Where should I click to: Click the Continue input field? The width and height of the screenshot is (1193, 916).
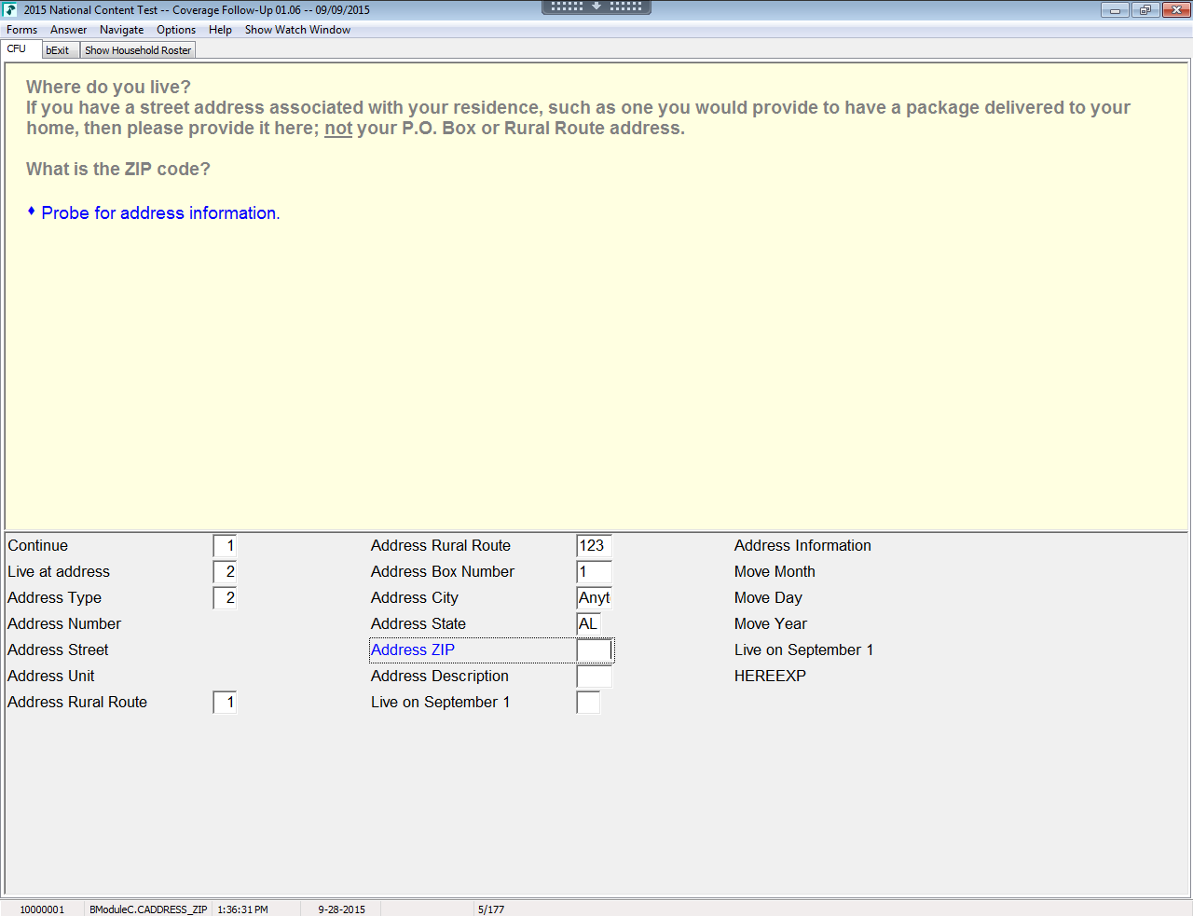pyautogui.click(x=225, y=546)
